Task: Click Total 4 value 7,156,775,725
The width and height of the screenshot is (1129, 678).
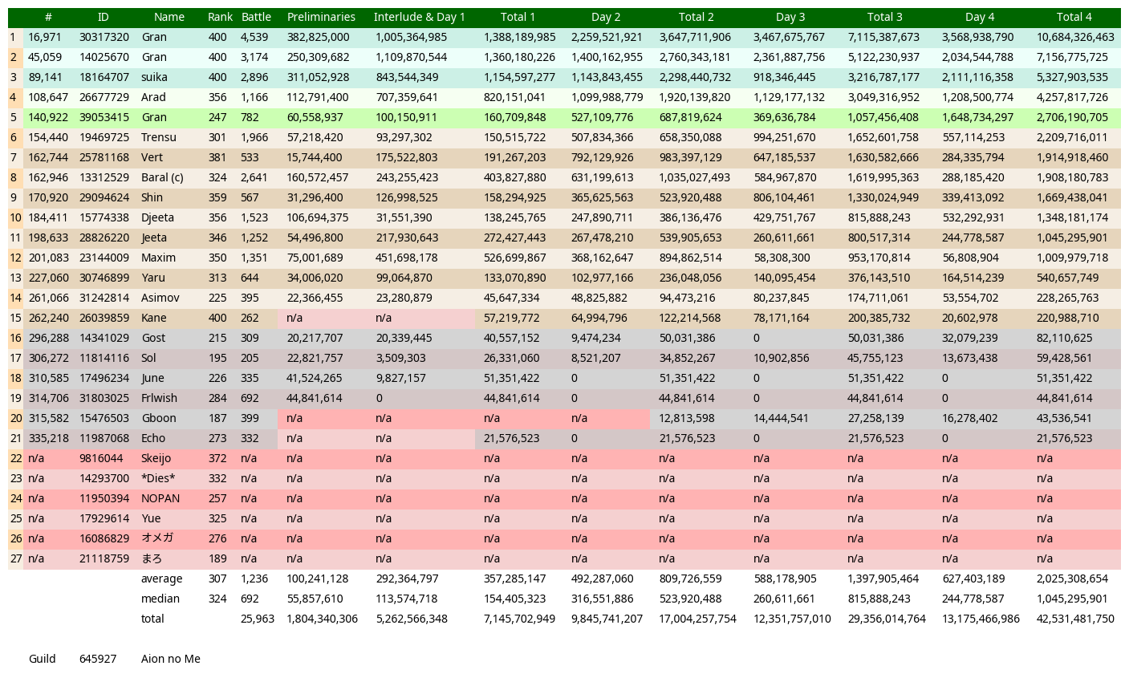Action: (1072, 57)
